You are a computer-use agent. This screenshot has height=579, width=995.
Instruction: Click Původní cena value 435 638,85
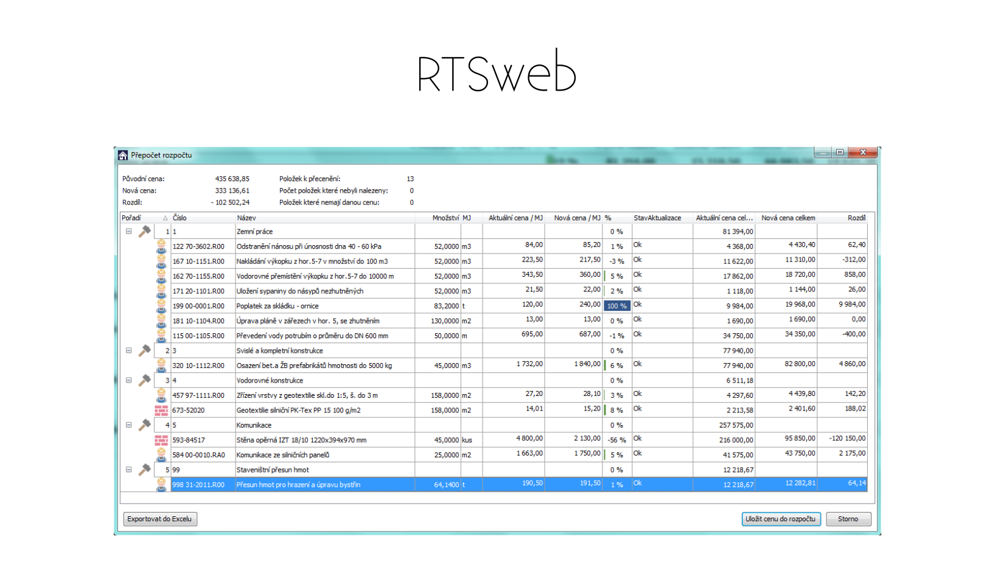click(232, 179)
